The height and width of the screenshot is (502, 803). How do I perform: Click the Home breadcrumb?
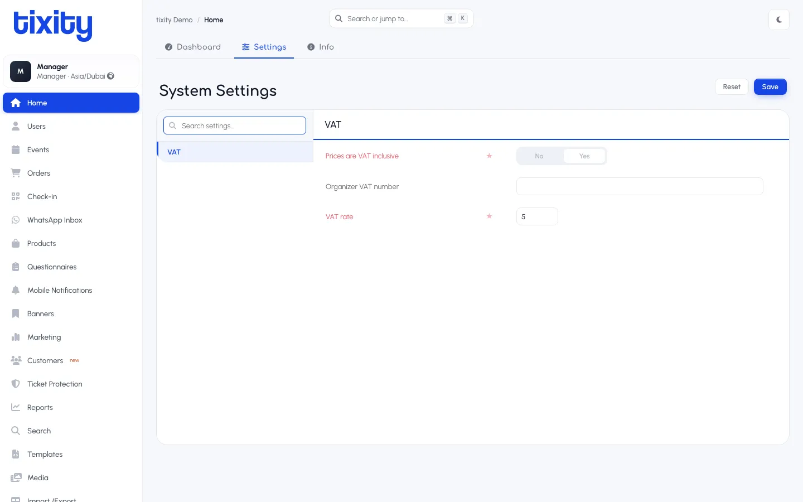(214, 20)
